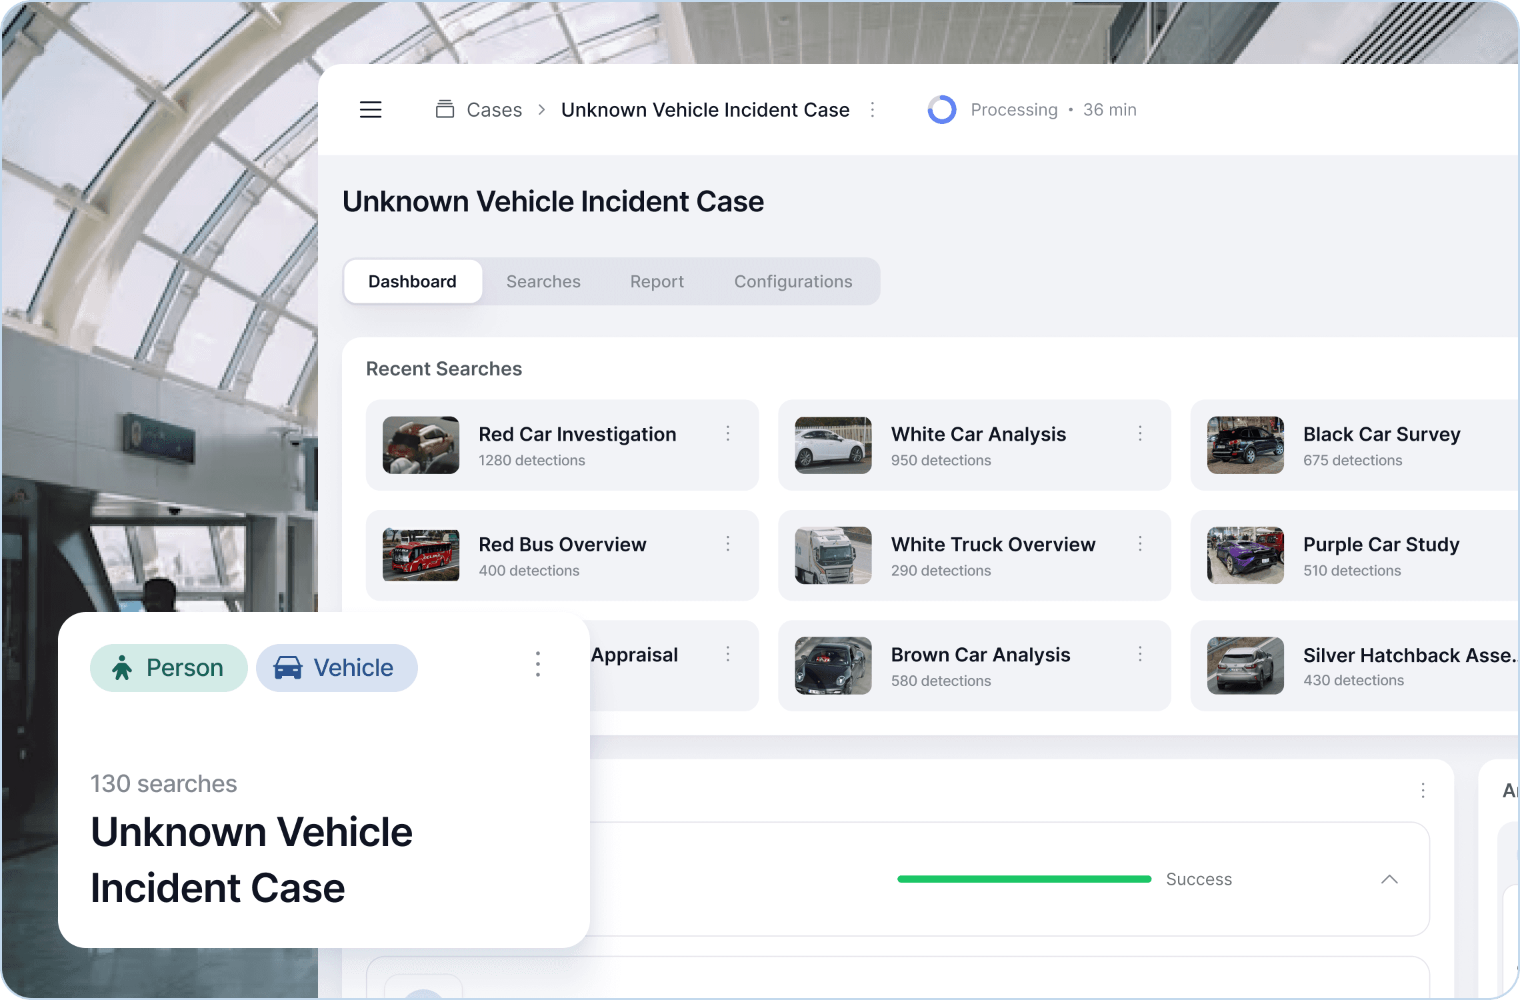Open the Black Car Survey search
This screenshot has height=1000, width=1520.
[1355, 445]
